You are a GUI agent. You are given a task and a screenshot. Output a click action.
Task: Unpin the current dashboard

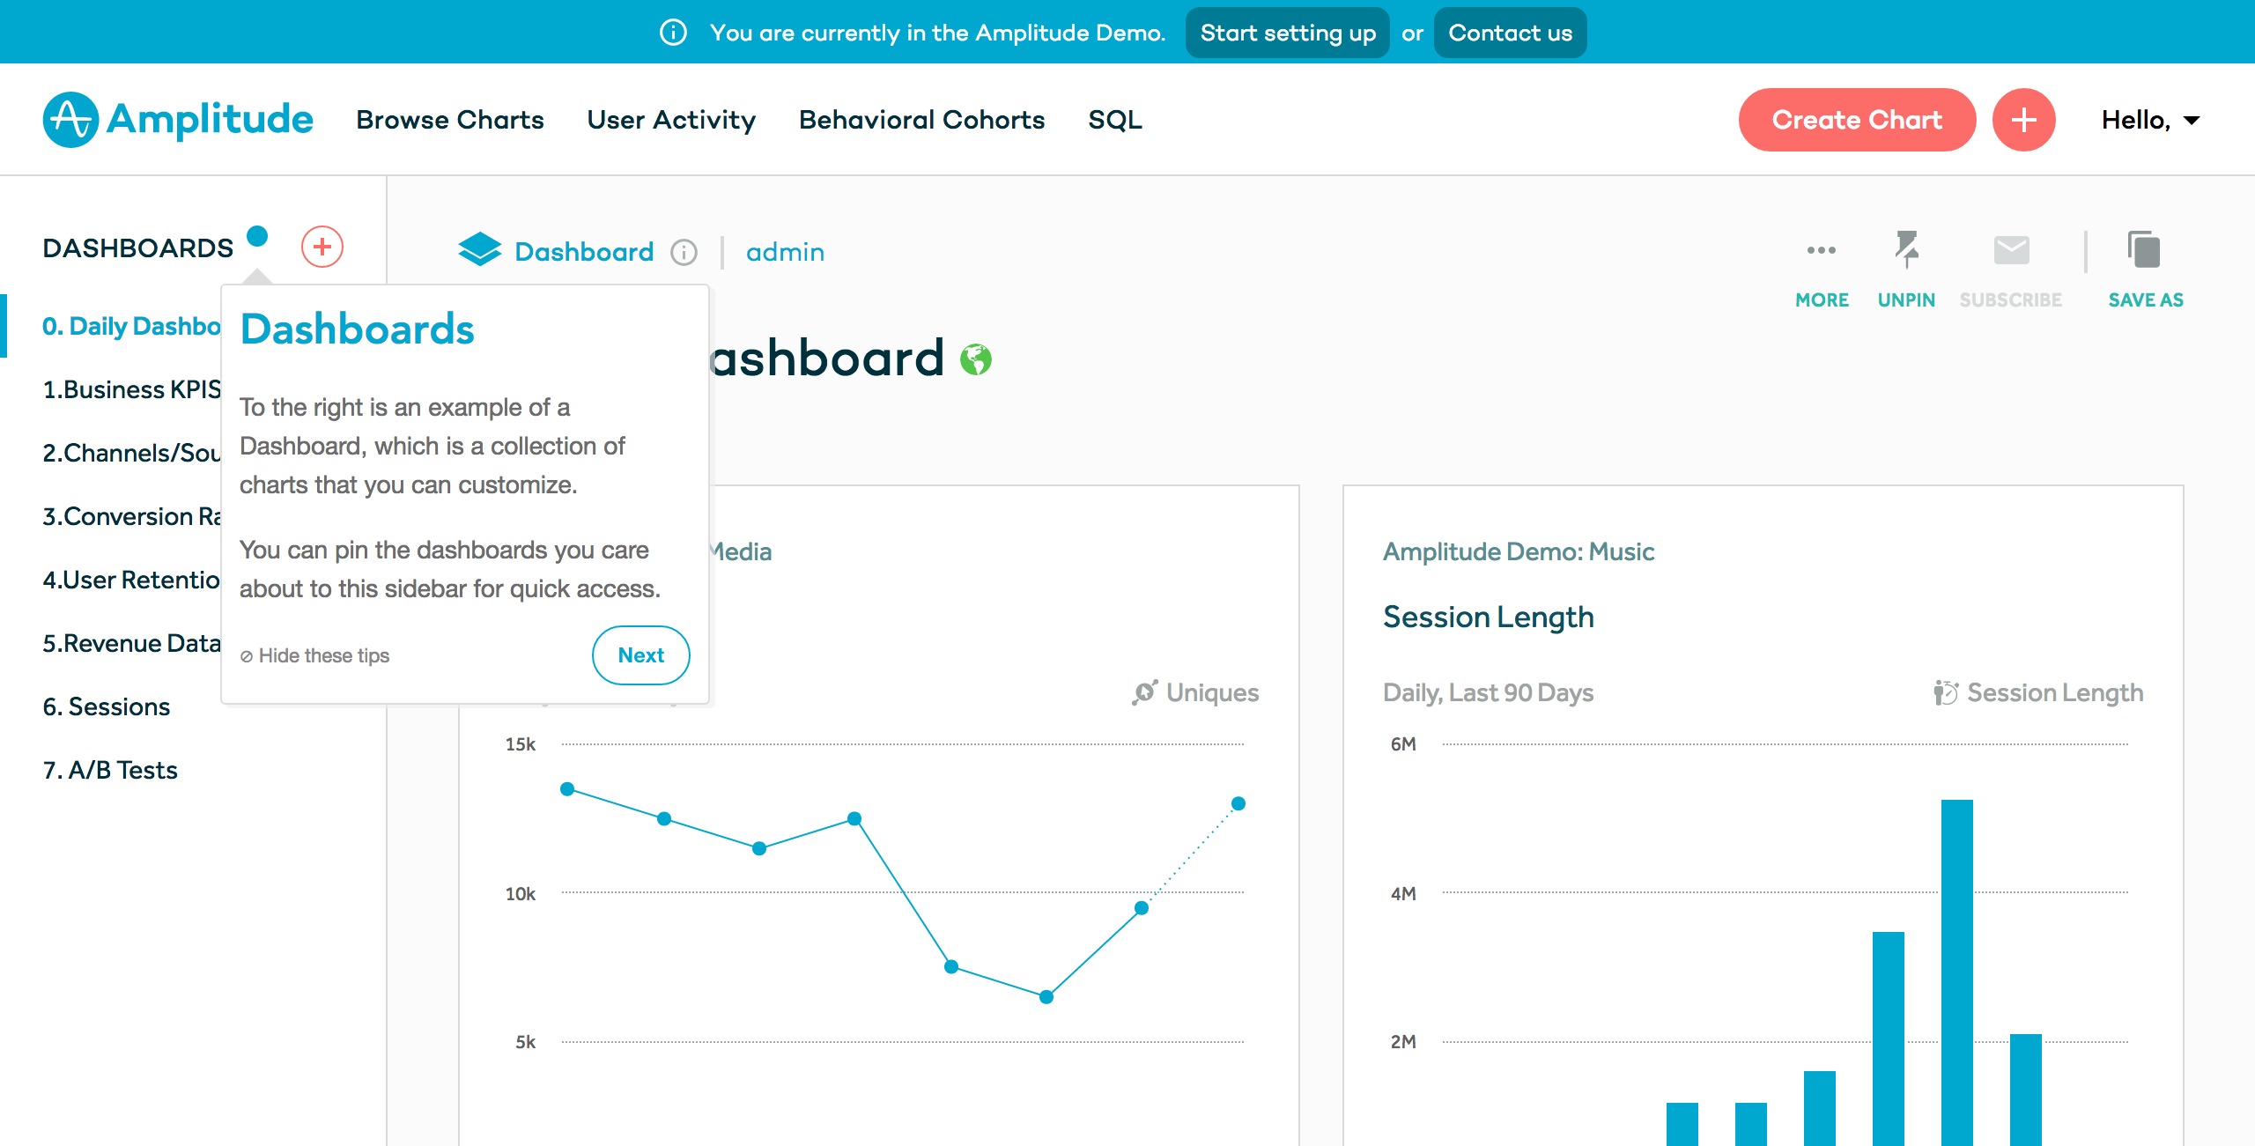point(1906,250)
